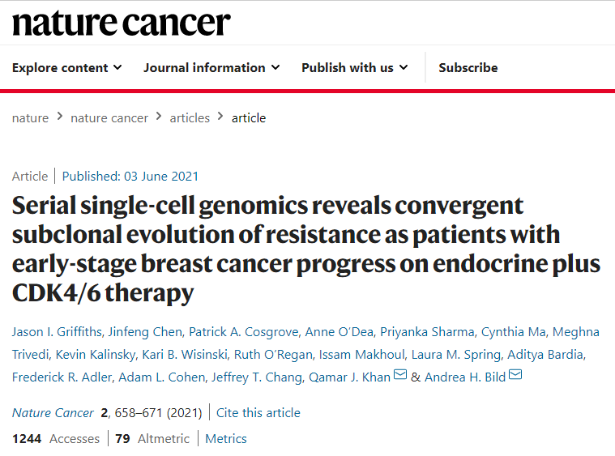Expand the Publish with us menu

coord(355,68)
